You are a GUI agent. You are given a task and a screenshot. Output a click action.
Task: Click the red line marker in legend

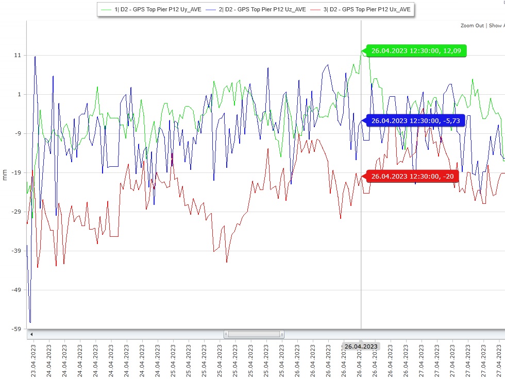click(317, 9)
